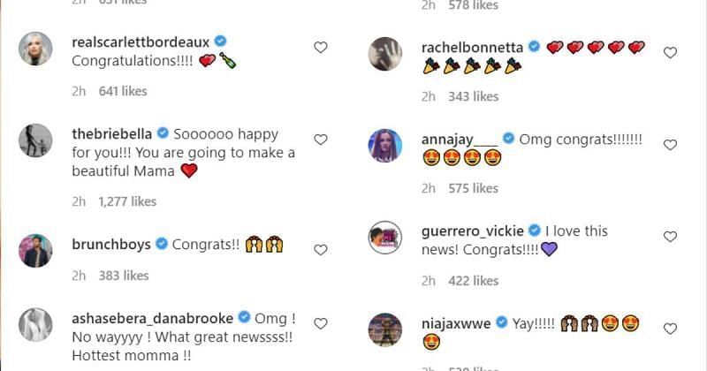Image resolution: width=707 pixels, height=371 pixels.
Task: Tap heart on annajay___ comment
Action: point(670,145)
